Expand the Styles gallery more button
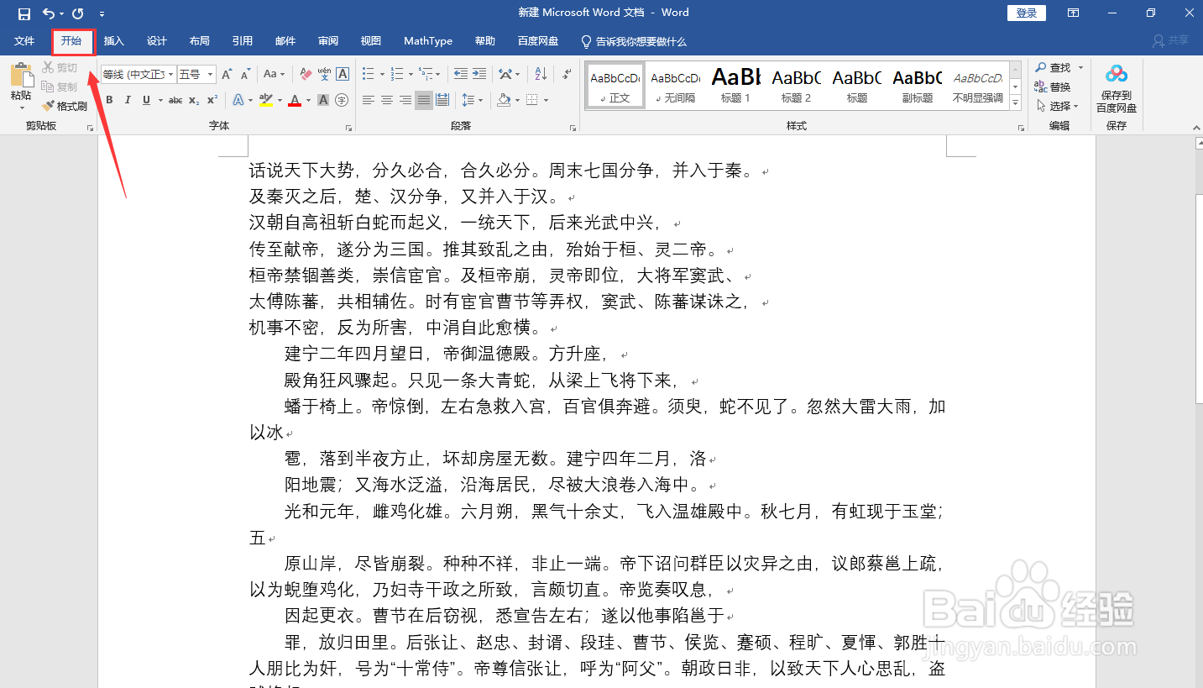Image resolution: width=1203 pixels, height=688 pixels. click(1016, 103)
